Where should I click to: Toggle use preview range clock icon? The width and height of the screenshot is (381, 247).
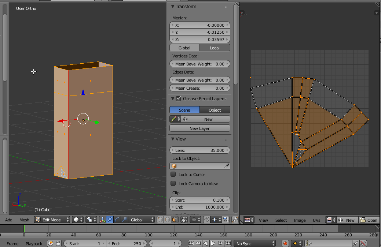51,244
